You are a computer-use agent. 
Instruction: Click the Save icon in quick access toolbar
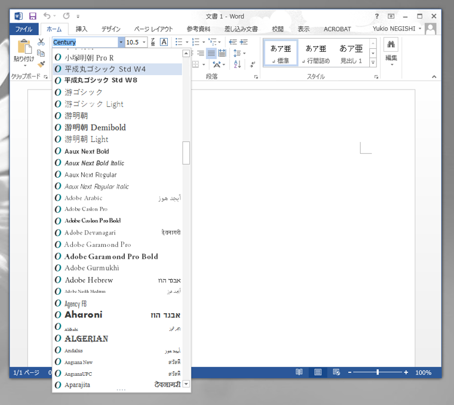[x=33, y=16]
